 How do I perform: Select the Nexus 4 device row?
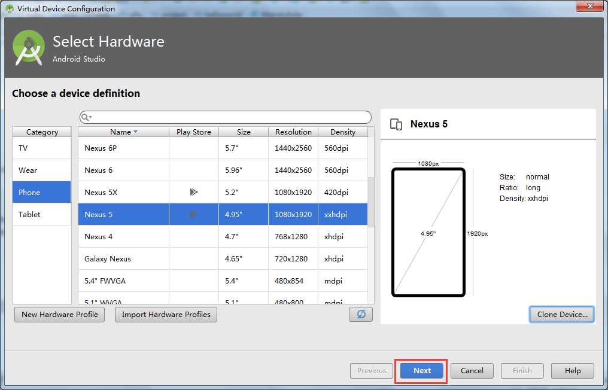point(223,236)
